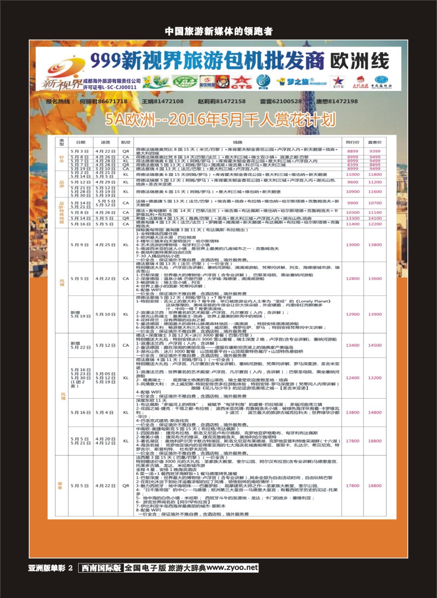Click the 同行价 column header

353,142
